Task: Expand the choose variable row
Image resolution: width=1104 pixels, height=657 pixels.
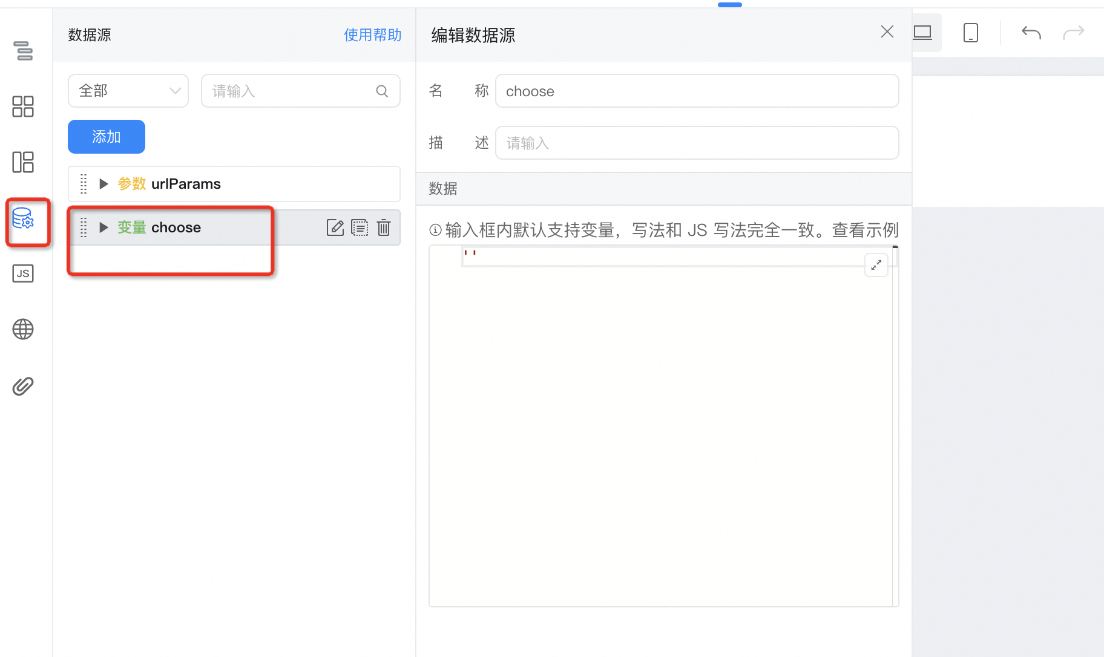Action: 103,227
